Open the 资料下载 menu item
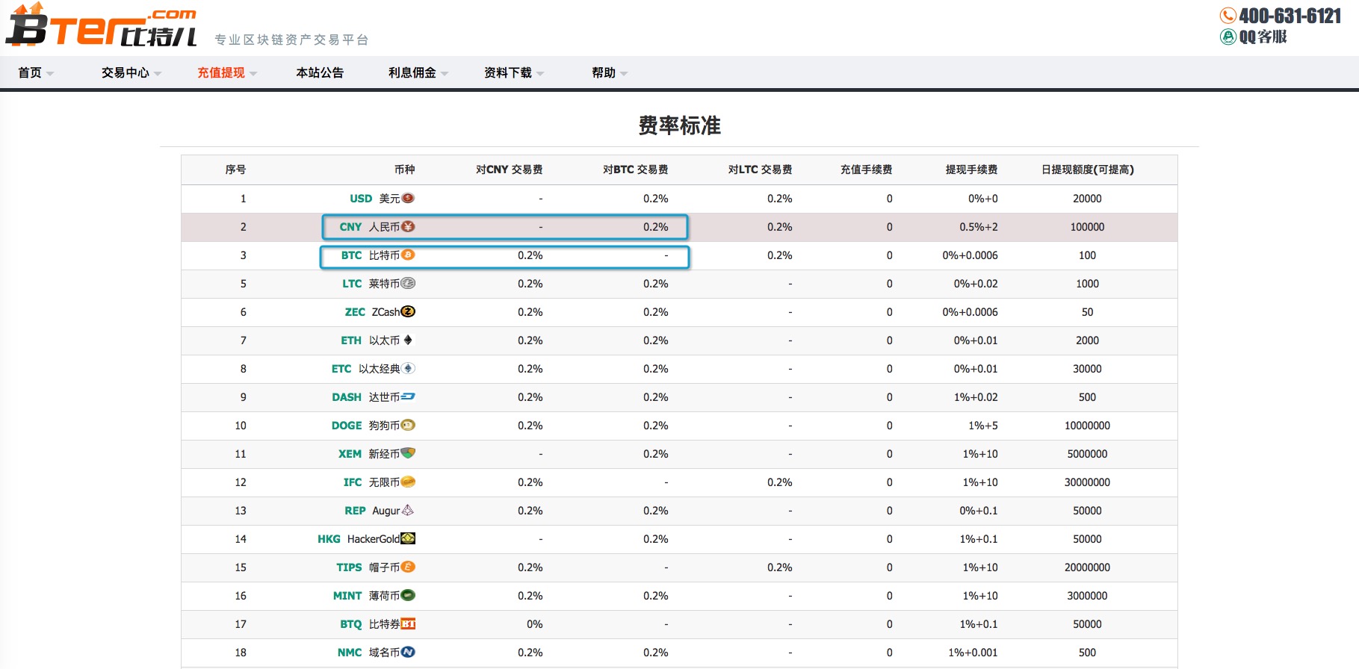 [508, 72]
